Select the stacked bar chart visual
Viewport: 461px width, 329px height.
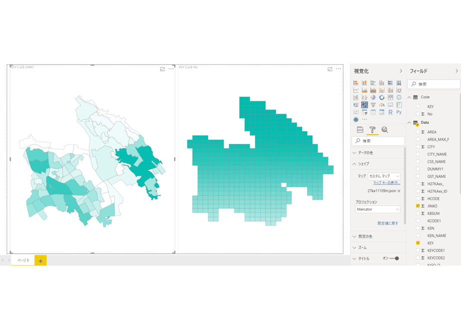point(356,83)
